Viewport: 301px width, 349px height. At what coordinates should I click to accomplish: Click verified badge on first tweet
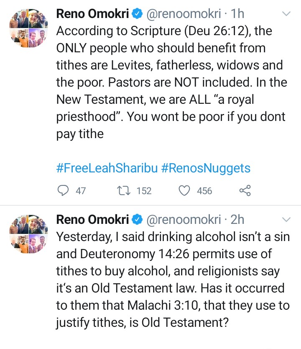137,14
